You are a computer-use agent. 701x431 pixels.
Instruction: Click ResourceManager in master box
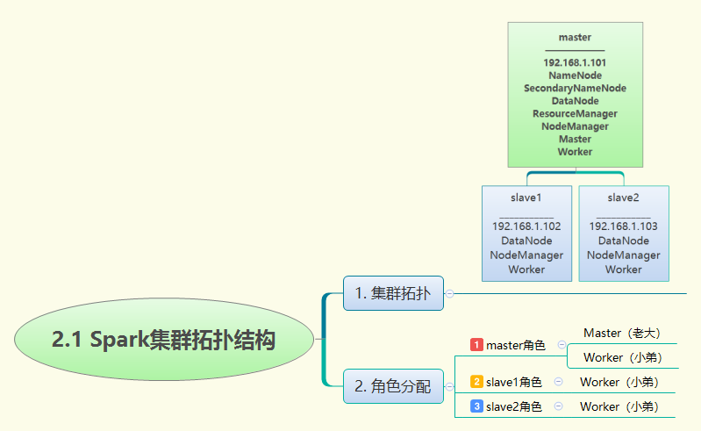575,113
